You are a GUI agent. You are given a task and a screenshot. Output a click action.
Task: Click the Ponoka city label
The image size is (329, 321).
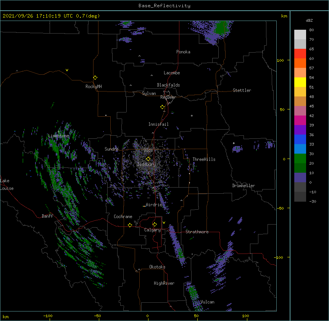point(183,52)
